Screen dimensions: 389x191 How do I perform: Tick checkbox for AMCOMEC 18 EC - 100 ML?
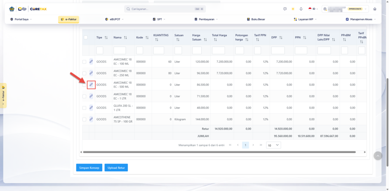[x=84, y=62]
